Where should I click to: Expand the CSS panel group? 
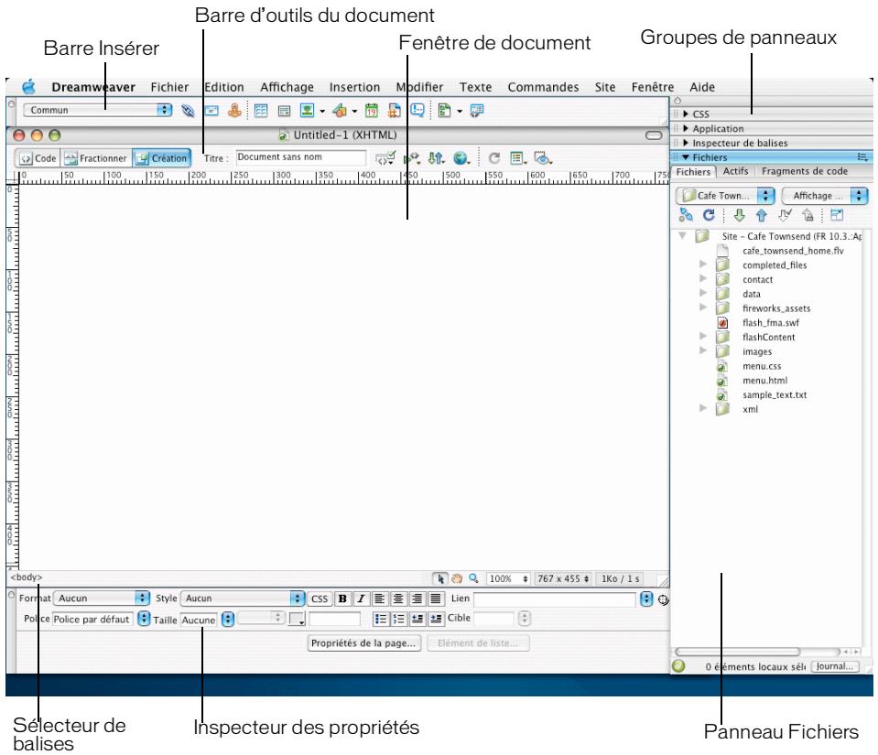686,113
